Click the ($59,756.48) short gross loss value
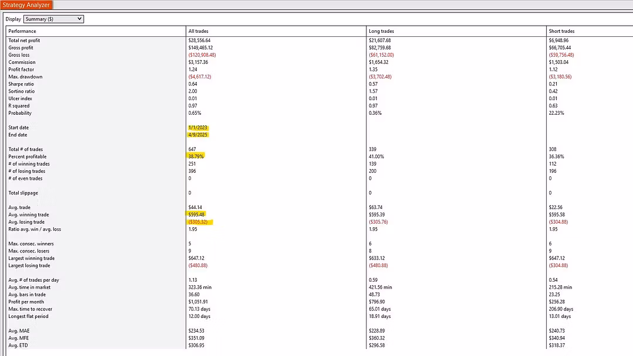 point(561,55)
